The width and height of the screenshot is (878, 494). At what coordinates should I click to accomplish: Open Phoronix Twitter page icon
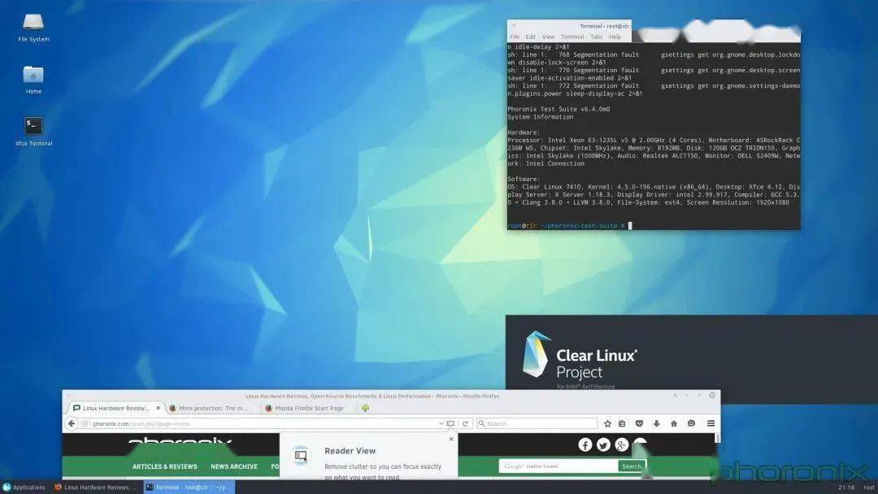603,444
